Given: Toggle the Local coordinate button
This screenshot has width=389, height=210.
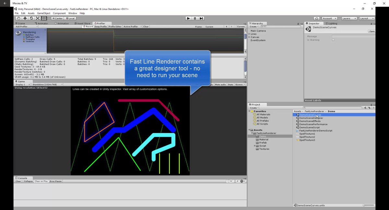Looking at the screenshot, I should [70, 18].
